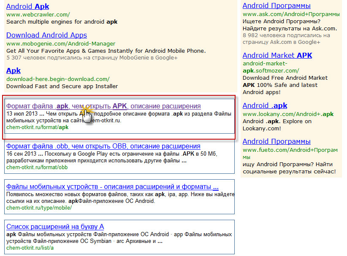Click the android-market-apk.softmozer.com URL
Screen dimensions: 347x256
271,67
